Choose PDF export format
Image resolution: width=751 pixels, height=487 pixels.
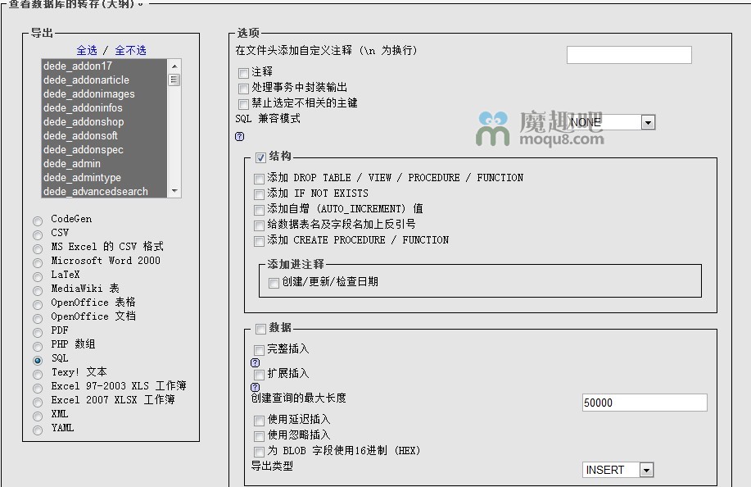[x=38, y=332]
